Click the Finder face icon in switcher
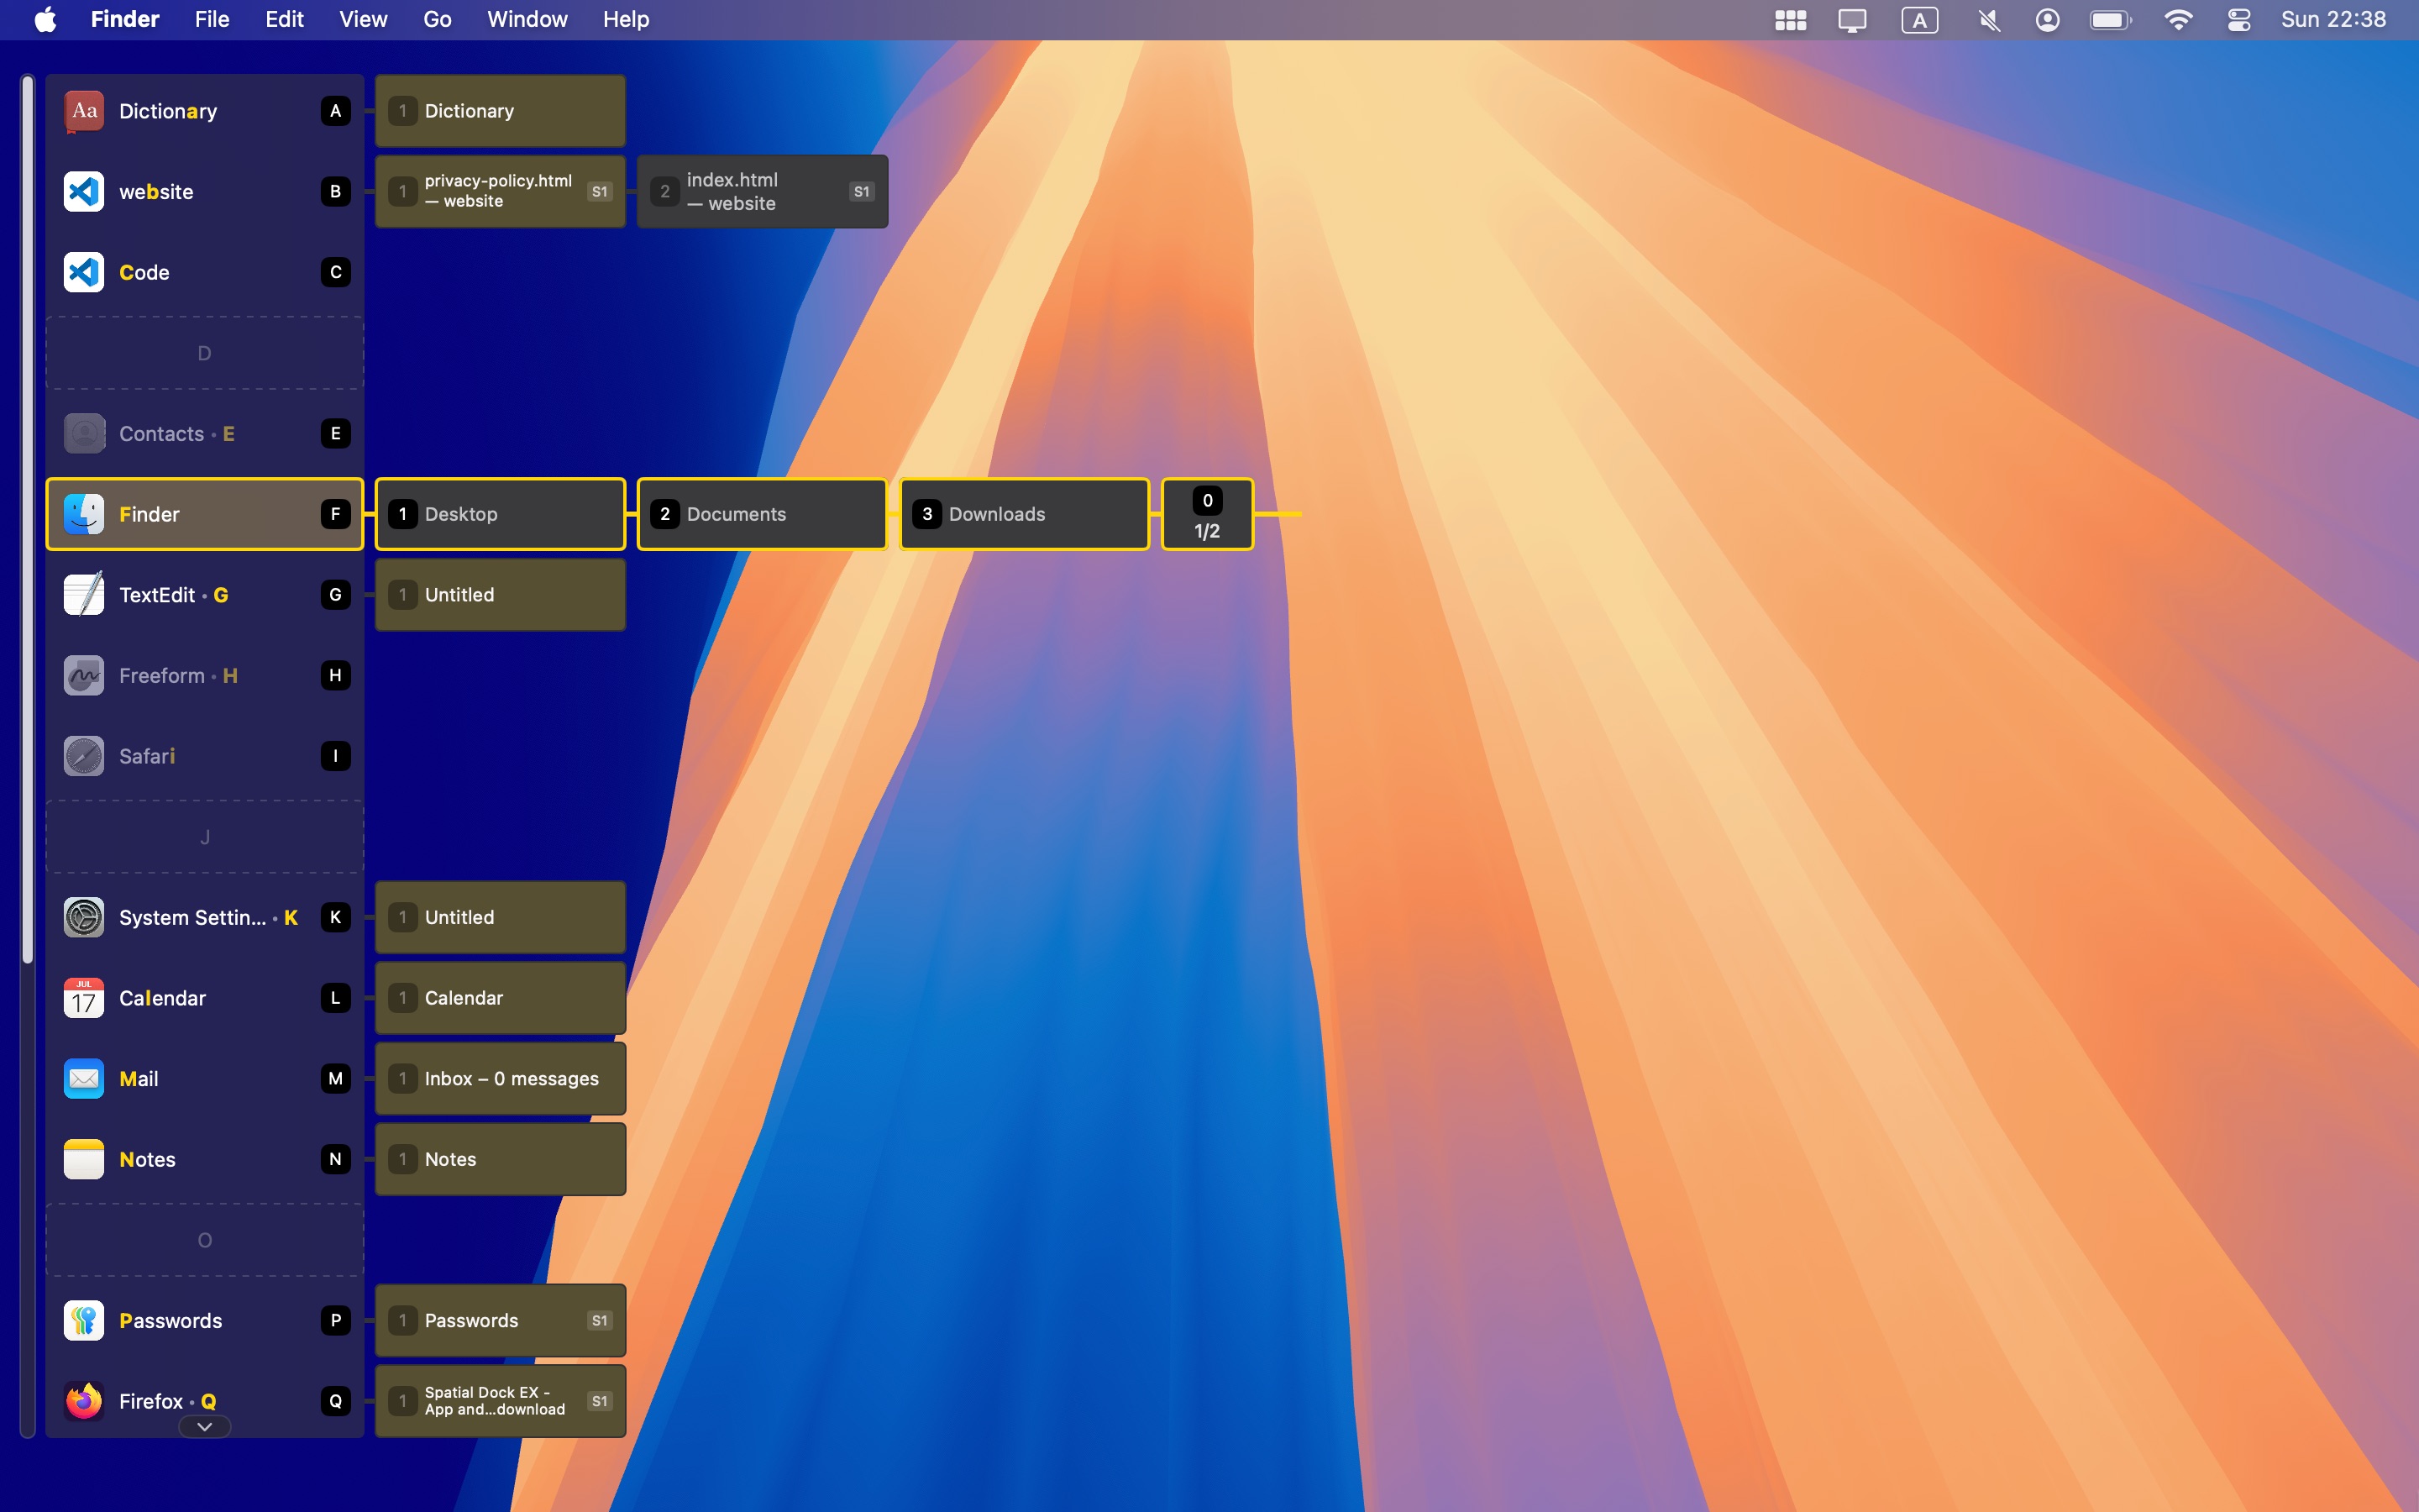 [x=84, y=514]
